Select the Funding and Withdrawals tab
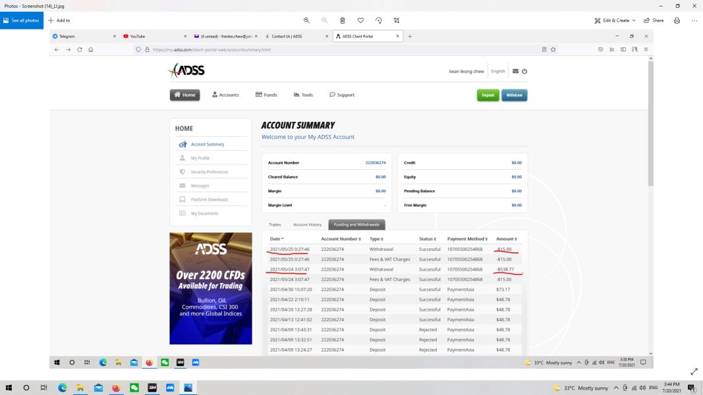Image resolution: width=703 pixels, height=395 pixels. 356,224
